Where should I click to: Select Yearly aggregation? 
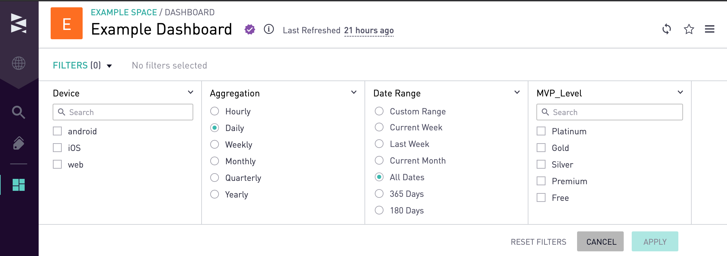coord(215,194)
